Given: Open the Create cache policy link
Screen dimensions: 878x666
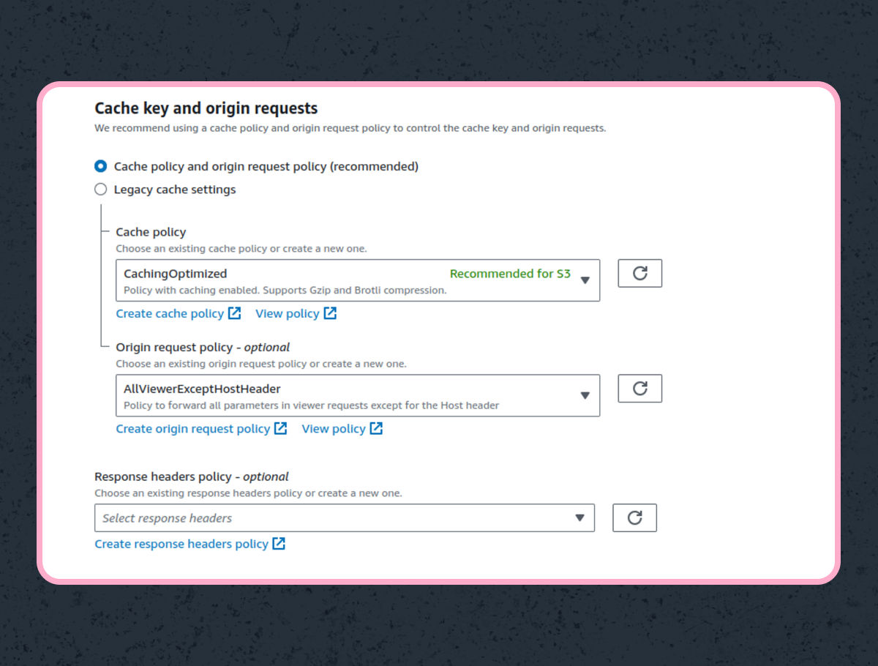Looking at the screenshot, I should 170,313.
